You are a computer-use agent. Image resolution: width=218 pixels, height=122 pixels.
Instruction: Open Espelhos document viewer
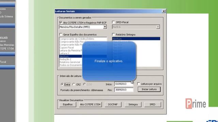click(68, 105)
